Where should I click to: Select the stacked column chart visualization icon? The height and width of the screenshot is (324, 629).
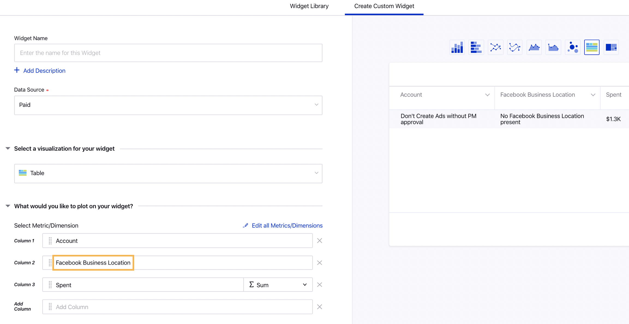click(x=457, y=47)
